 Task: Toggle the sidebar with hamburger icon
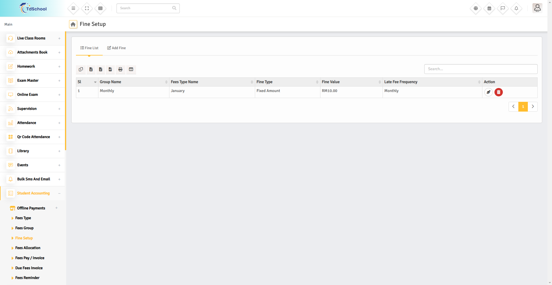pyautogui.click(x=73, y=8)
